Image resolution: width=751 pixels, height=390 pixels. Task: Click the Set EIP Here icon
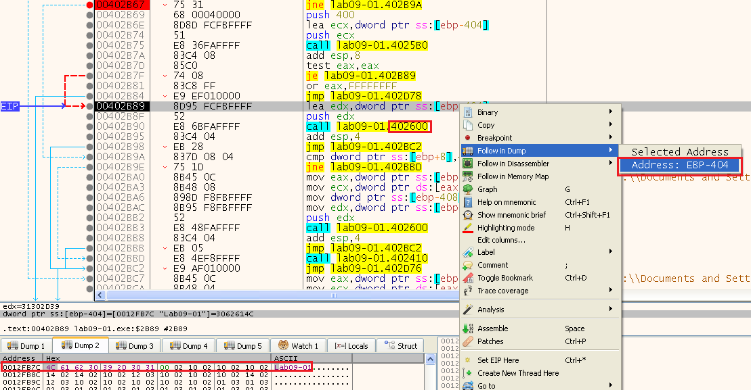pyautogui.click(x=467, y=360)
